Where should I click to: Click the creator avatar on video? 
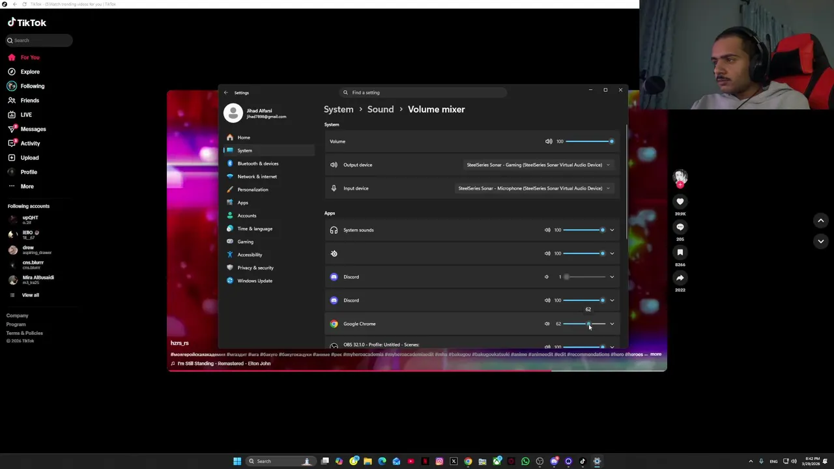click(680, 177)
